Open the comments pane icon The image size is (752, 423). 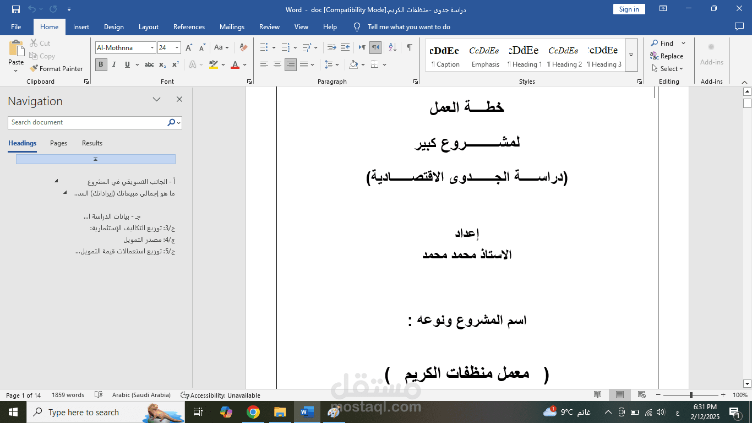[739, 26]
